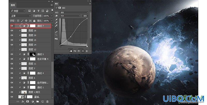The width and height of the screenshot is (207, 105).
Task: Click the smooth curve values icon
Action: [x=56, y=35]
